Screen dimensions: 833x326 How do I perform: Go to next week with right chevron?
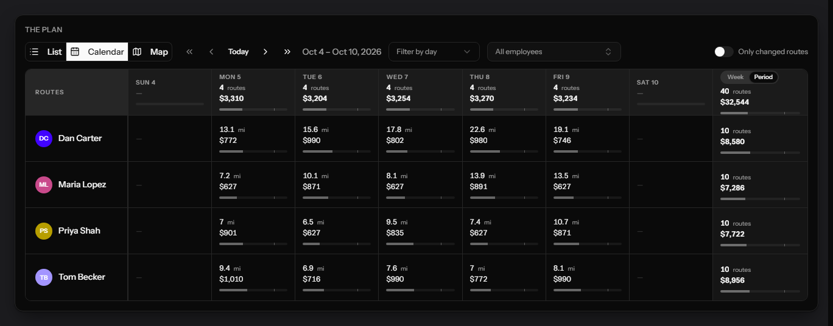click(265, 52)
